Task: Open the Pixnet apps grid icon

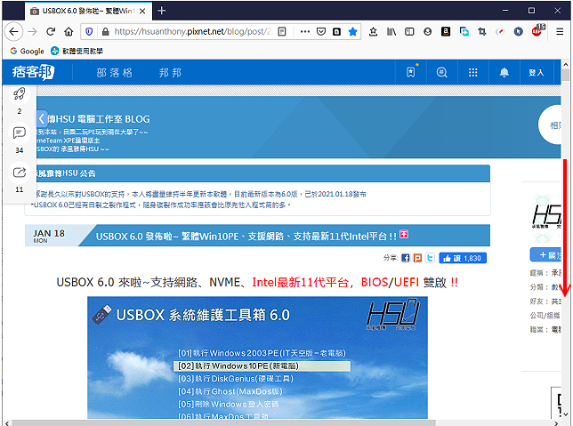Action: (472, 72)
